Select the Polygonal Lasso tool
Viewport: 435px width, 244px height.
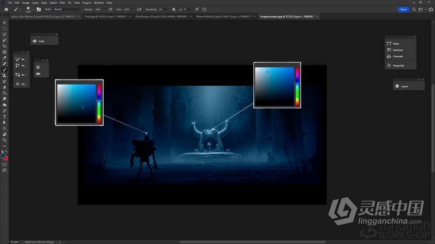(5, 34)
